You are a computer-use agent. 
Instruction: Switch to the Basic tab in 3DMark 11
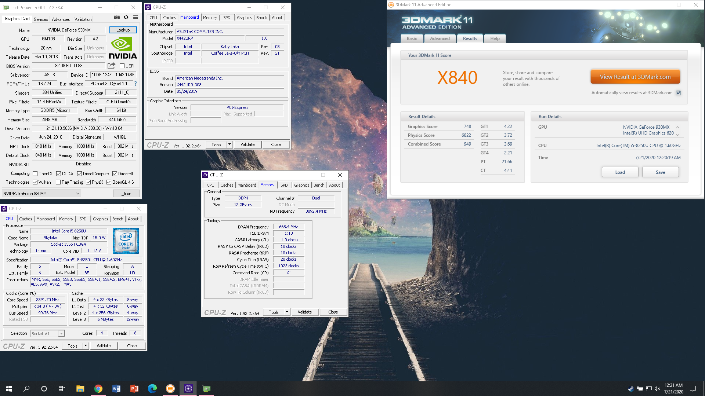412,38
